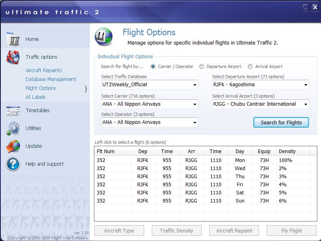Click the 4% density value
Viewport: 321px width, 241px height.
(x=283, y=185)
